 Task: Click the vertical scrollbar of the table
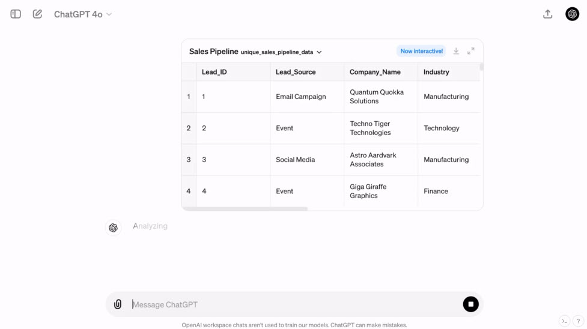(x=481, y=67)
